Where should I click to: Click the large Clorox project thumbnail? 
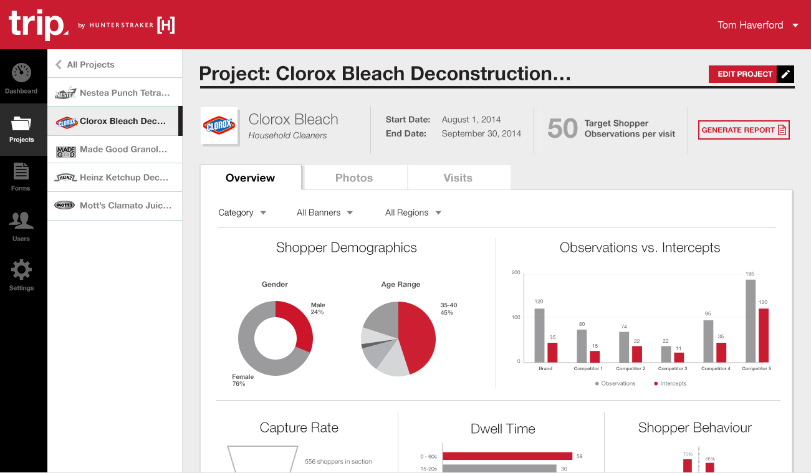[219, 126]
